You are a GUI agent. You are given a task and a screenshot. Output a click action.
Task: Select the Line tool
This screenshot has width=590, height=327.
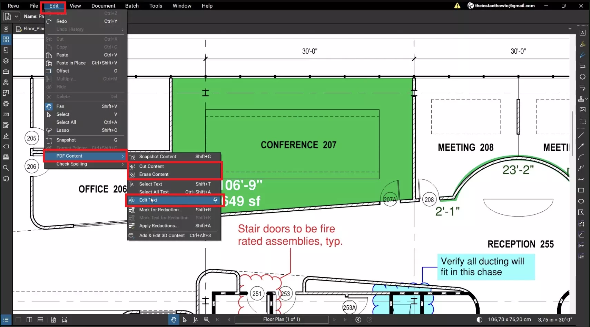[x=581, y=135]
